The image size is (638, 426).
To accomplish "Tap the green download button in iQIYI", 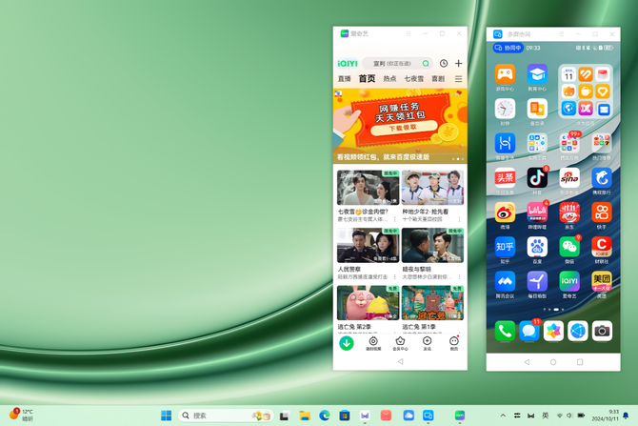I will pos(347,342).
